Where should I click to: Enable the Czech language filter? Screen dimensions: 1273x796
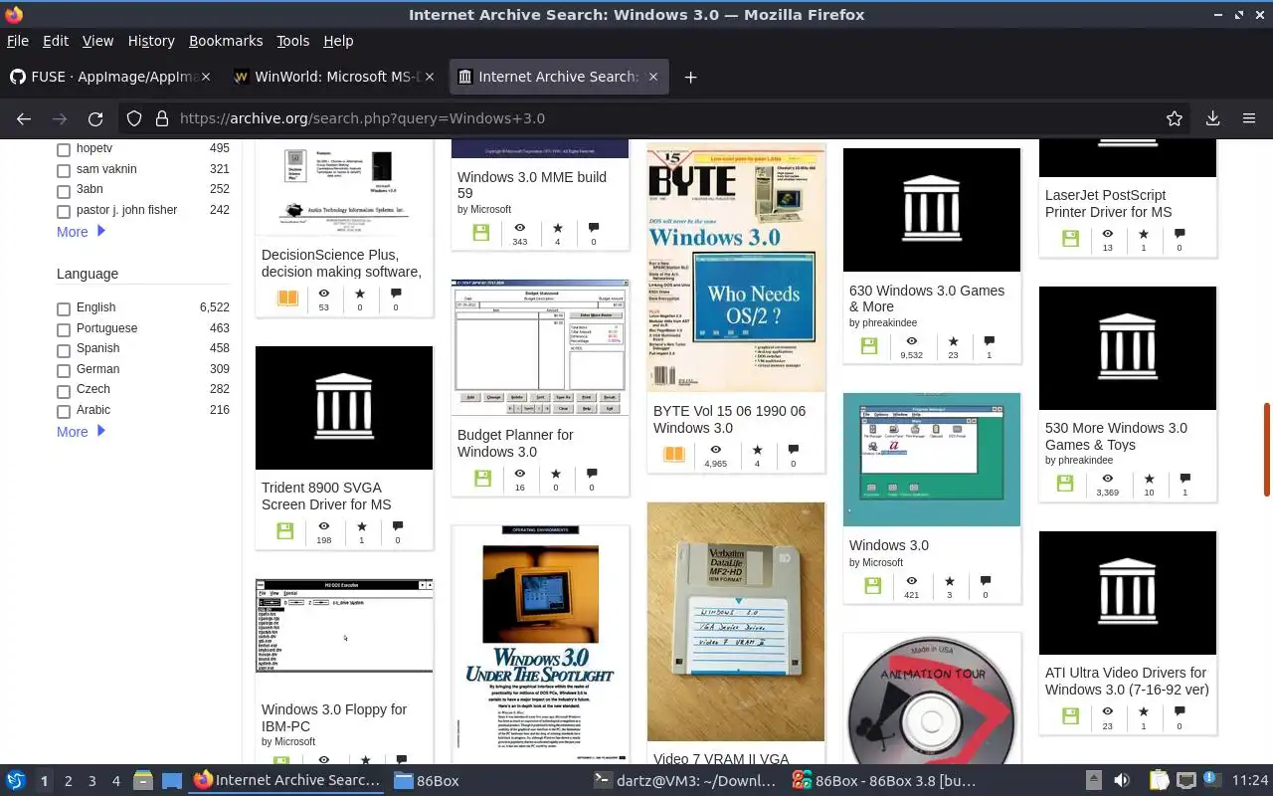pos(64,390)
